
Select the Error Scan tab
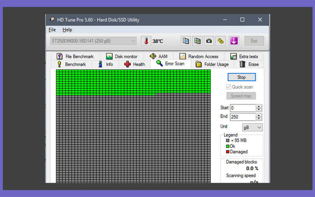[x=170, y=63]
